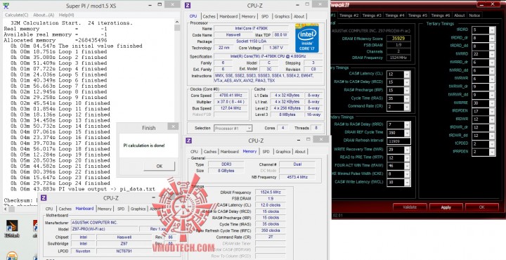Select About tab in CPU-Z Memory window
Image resolution: width=506 pixels, height=260 pixels.
[x=300, y=152]
